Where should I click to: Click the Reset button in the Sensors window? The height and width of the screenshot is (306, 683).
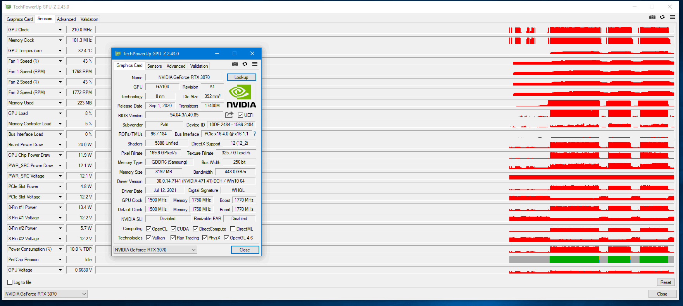tap(666, 282)
